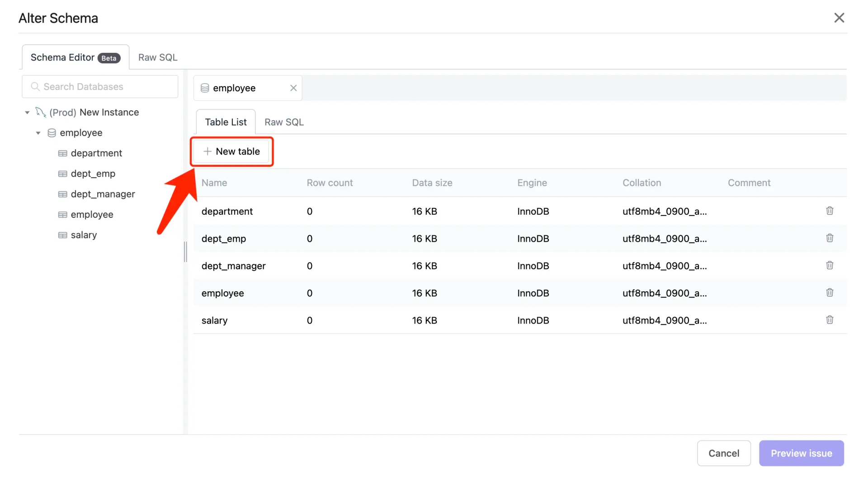Click the delete icon for salary table

(x=830, y=320)
